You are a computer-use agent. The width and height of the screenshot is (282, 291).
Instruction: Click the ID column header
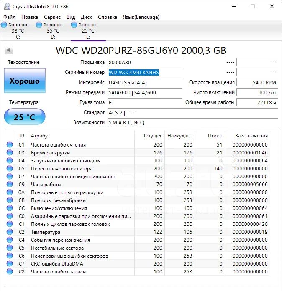point(22,136)
